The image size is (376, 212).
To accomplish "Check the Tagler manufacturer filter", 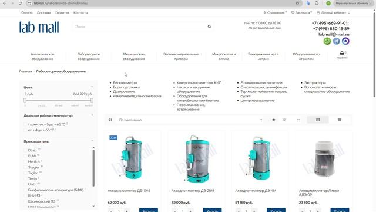I will click(25, 173).
